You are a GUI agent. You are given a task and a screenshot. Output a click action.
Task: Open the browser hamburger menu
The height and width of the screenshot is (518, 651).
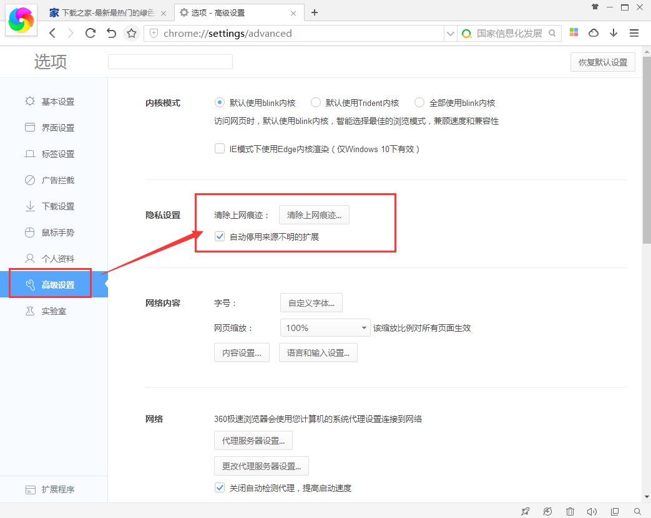(x=634, y=32)
